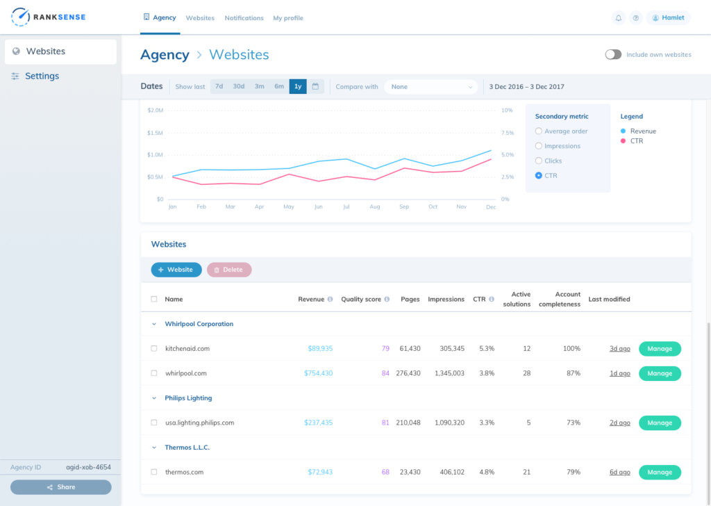Click the Share button in the sidebar
Image resolution: width=711 pixels, height=506 pixels.
pos(61,487)
